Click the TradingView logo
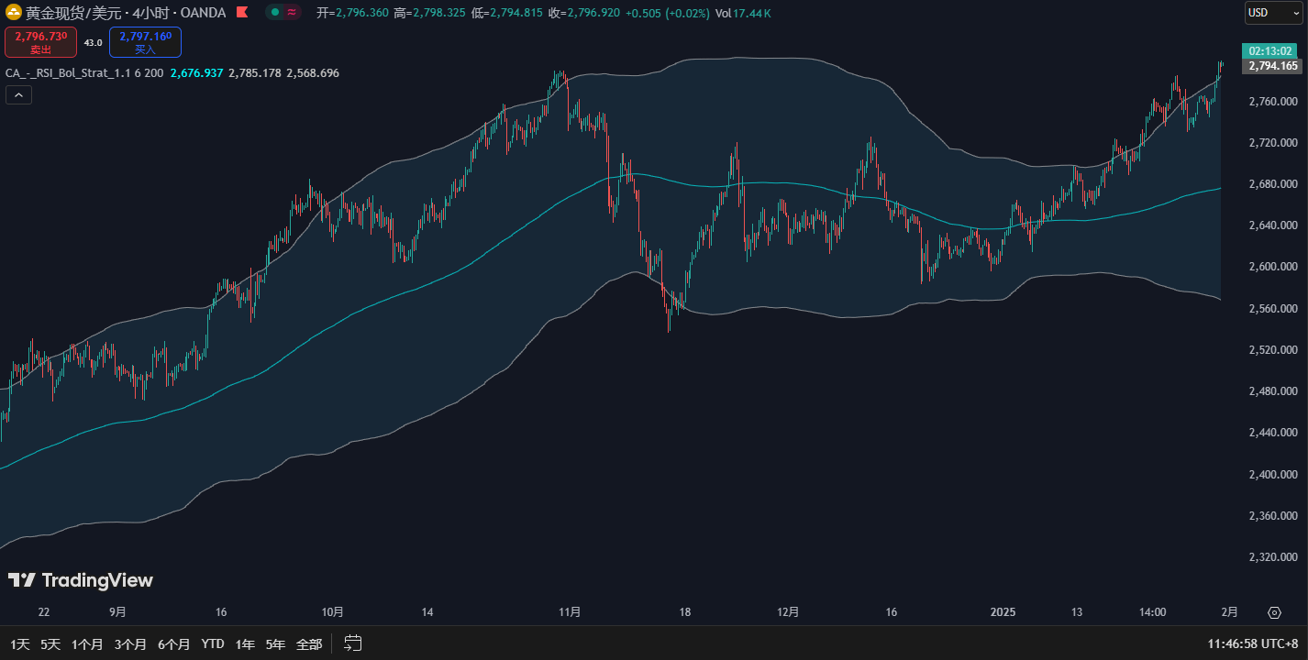The image size is (1308, 660). 81,580
